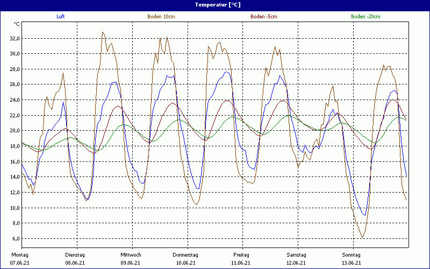Click the 'Dienstag' day label
This screenshot has height=269, width=430.
(x=75, y=255)
